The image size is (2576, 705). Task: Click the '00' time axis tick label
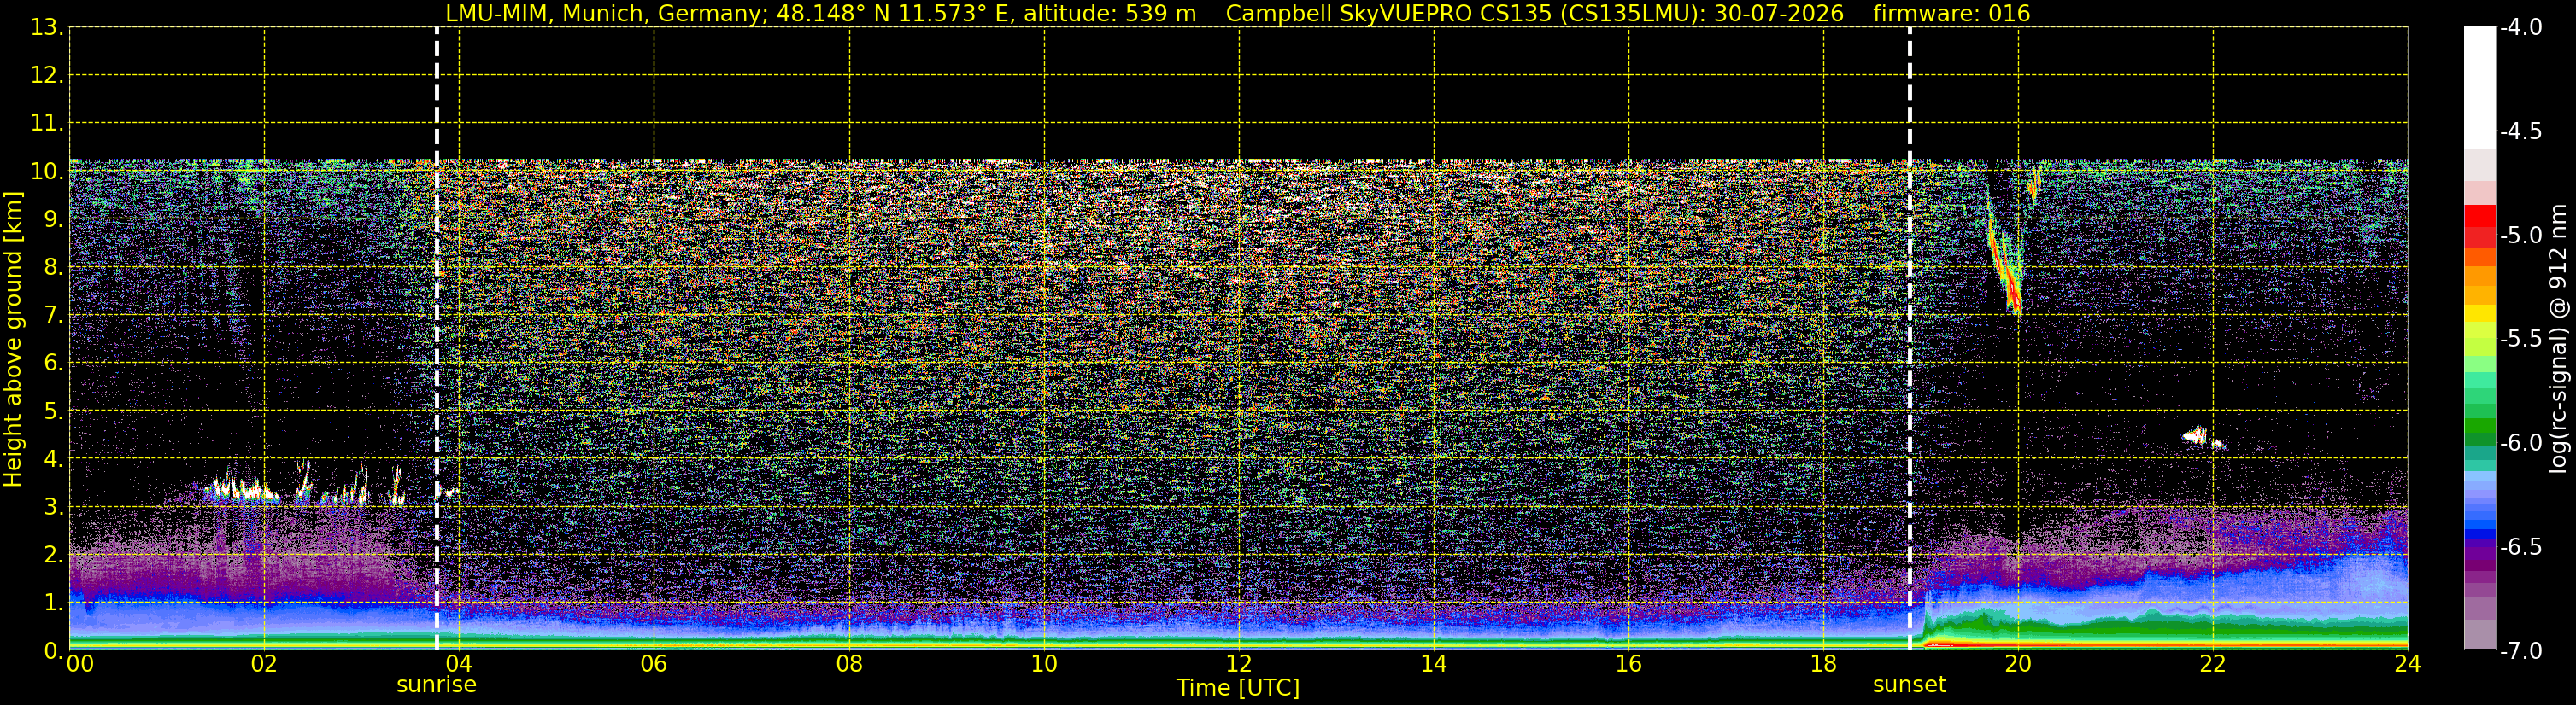(80, 664)
